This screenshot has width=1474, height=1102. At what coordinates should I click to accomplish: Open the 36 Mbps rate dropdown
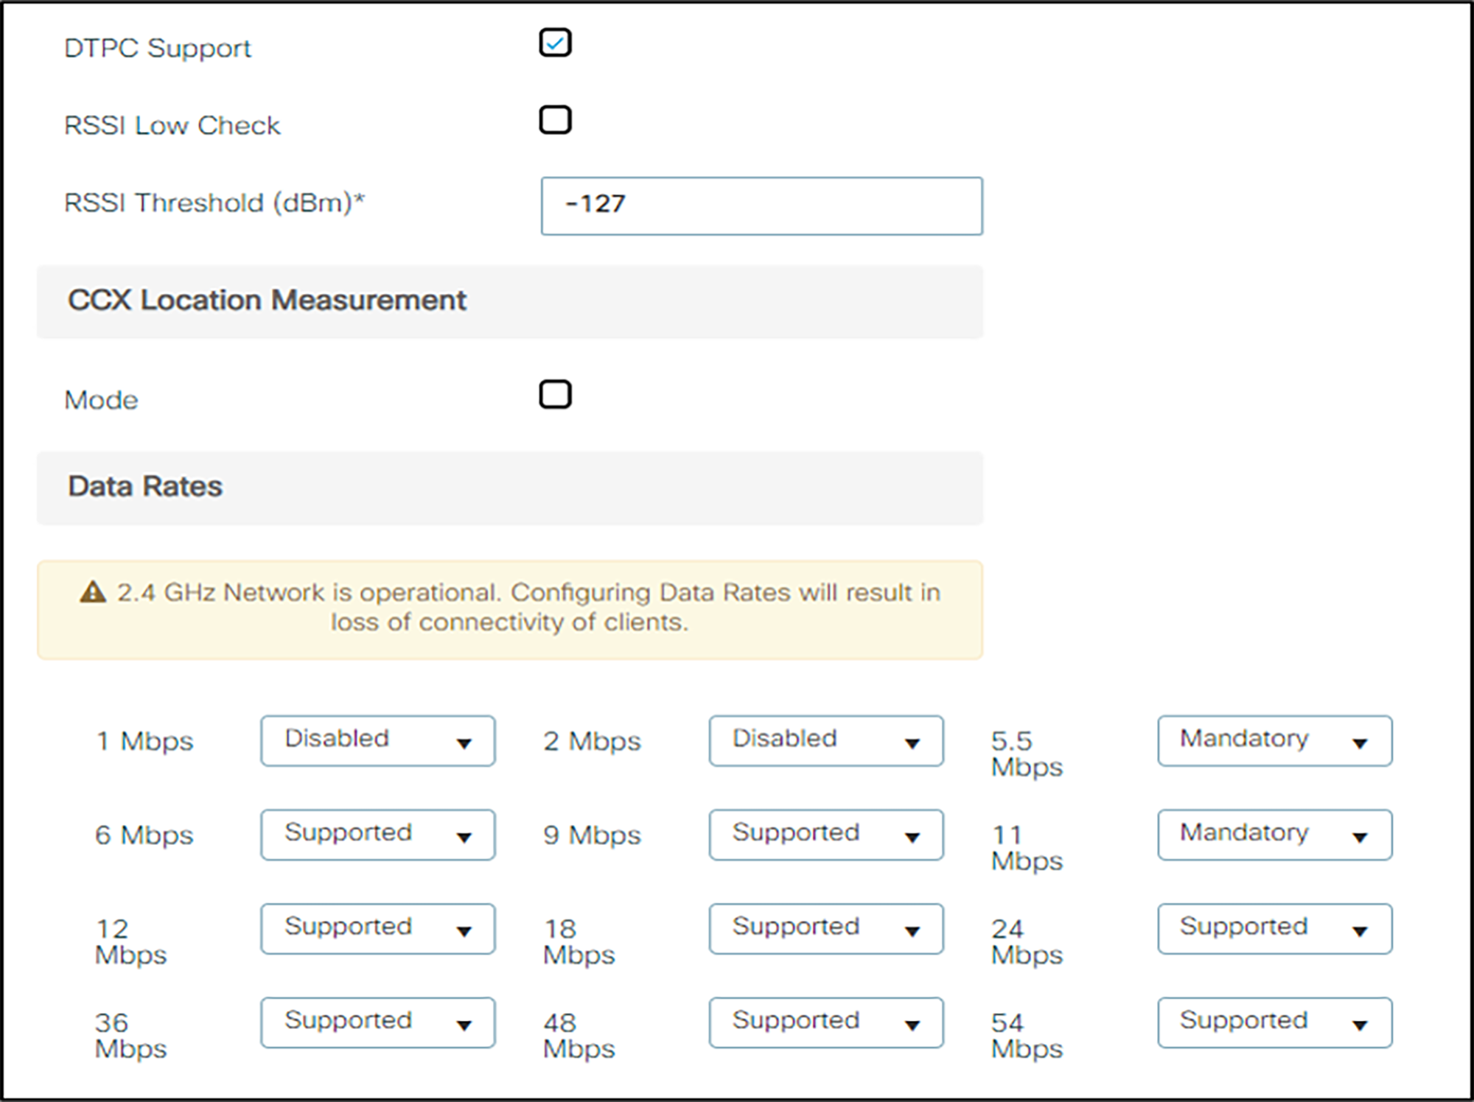coord(377,1023)
